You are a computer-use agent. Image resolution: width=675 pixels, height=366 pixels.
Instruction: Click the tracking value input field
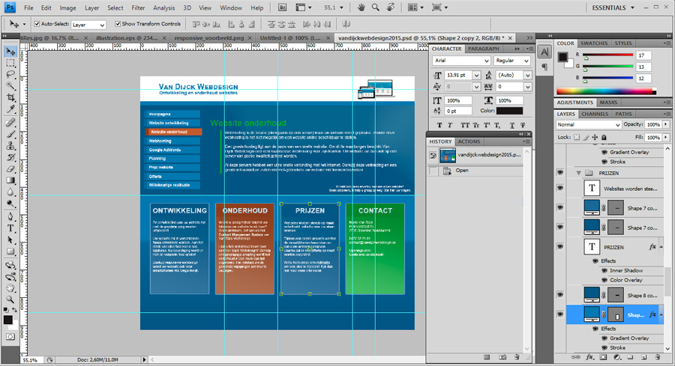511,87
